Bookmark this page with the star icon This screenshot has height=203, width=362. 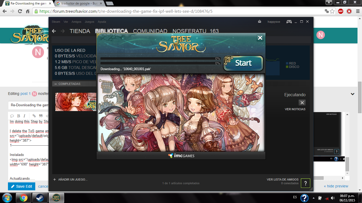click(x=332, y=11)
